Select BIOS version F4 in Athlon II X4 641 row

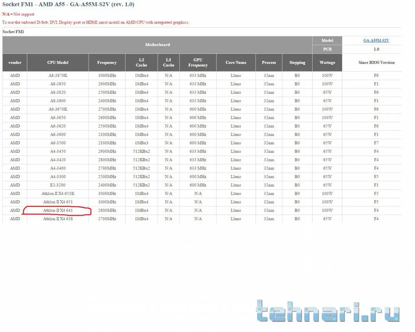click(377, 211)
